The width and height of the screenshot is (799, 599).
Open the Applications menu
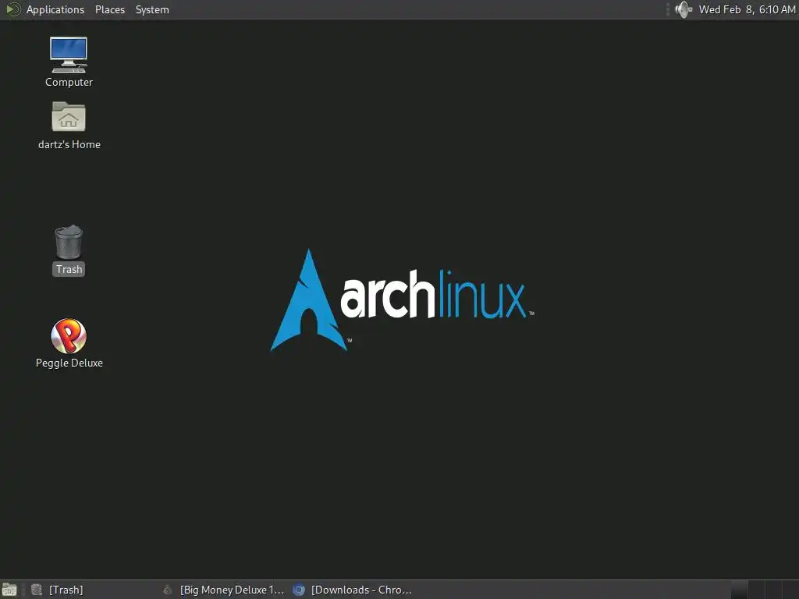coord(55,9)
